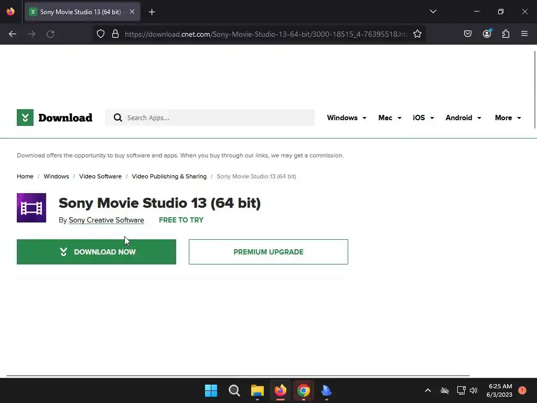The width and height of the screenshot is (537, 403).
Task: Open File Explorer from taskbar
Action: [x=257, y=390]
